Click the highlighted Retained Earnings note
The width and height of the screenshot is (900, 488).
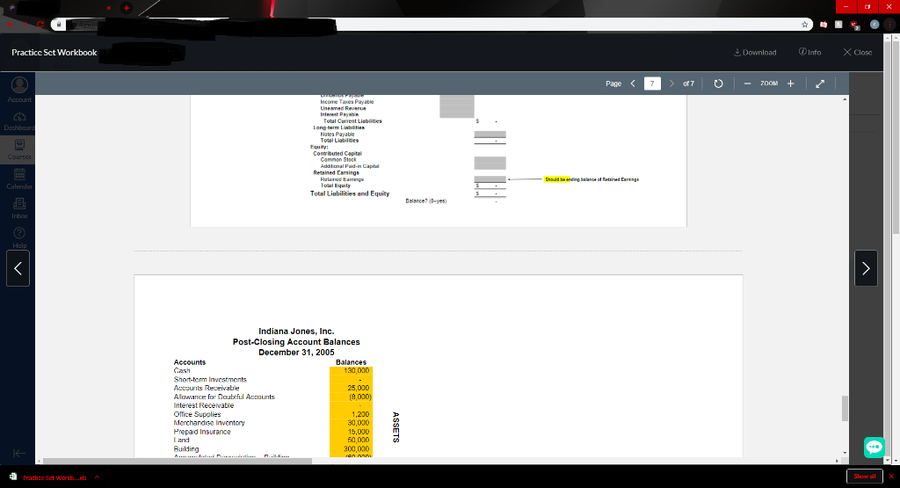(x=592, y=179)
